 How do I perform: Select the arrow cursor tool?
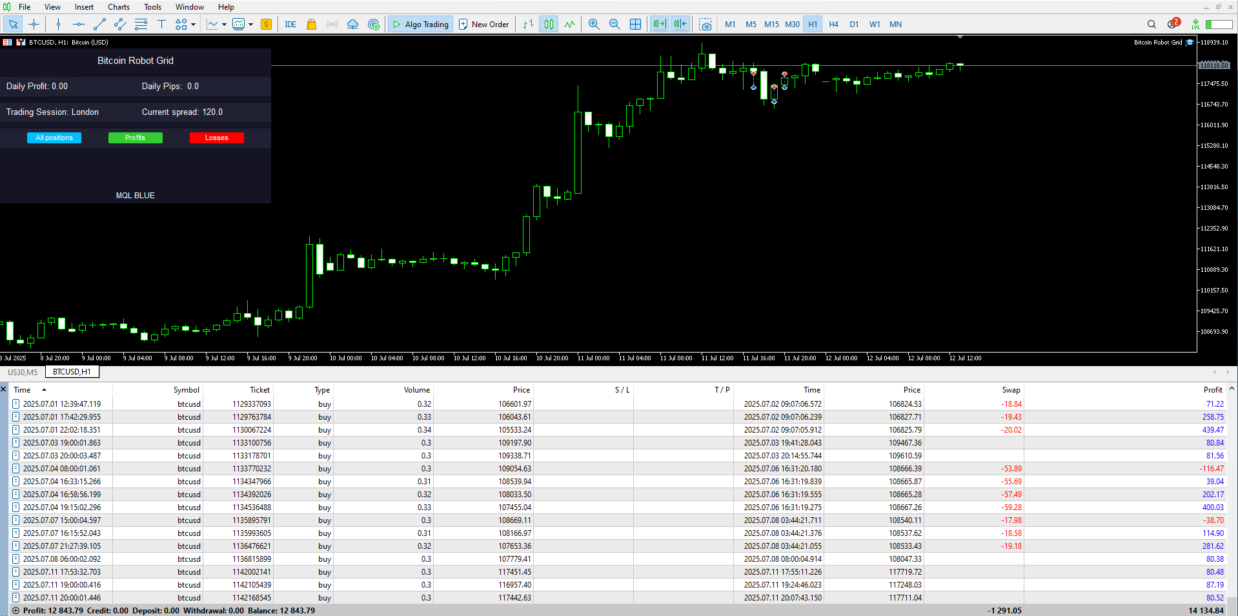13,25
